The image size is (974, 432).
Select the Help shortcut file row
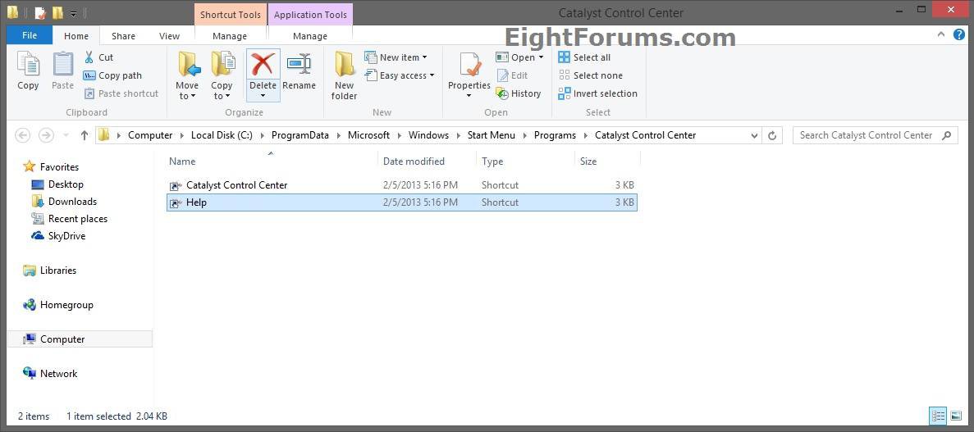click(402, 202)
